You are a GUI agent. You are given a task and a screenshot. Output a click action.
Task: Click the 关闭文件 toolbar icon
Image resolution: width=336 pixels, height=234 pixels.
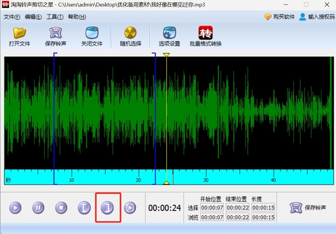click(92, 33)
